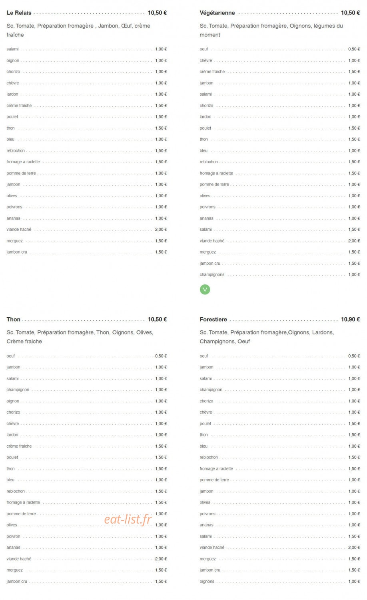Click Végétarienne ingredients description text
Viewport: 367px width, 600px height.
coord(271,30)
